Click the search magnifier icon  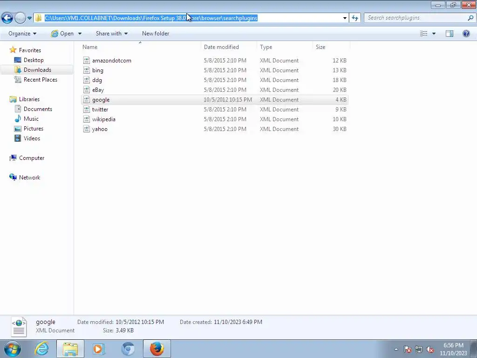point(470,18)
